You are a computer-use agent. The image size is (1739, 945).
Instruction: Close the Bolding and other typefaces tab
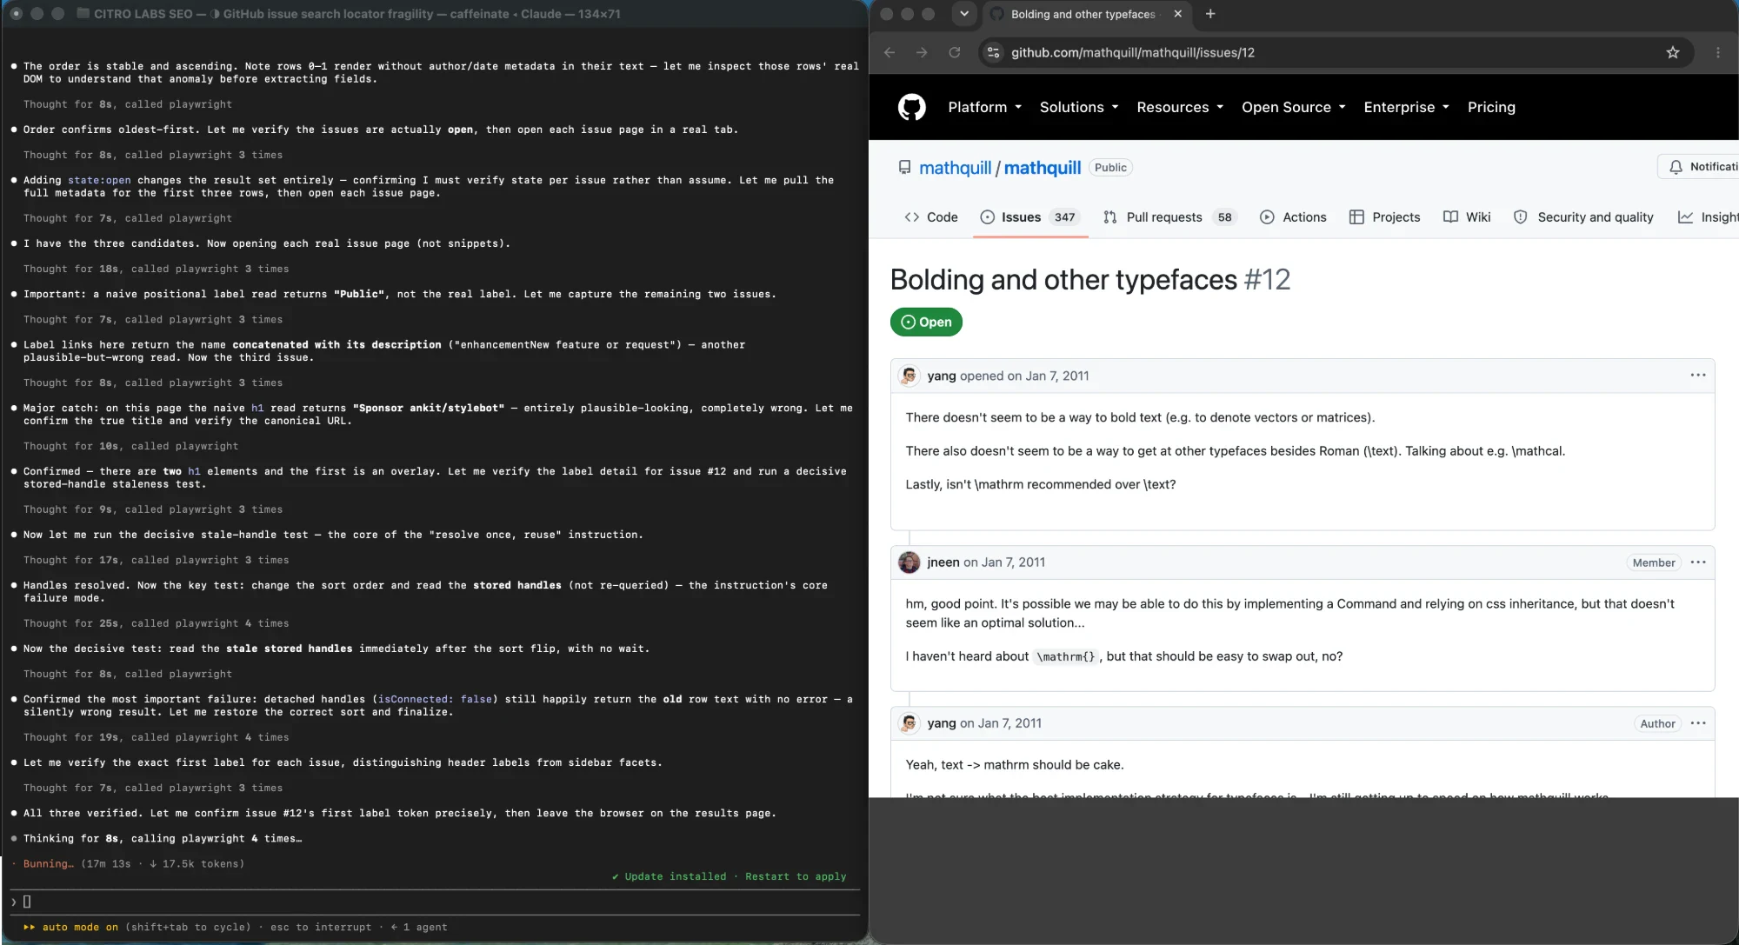(1177, 14)
